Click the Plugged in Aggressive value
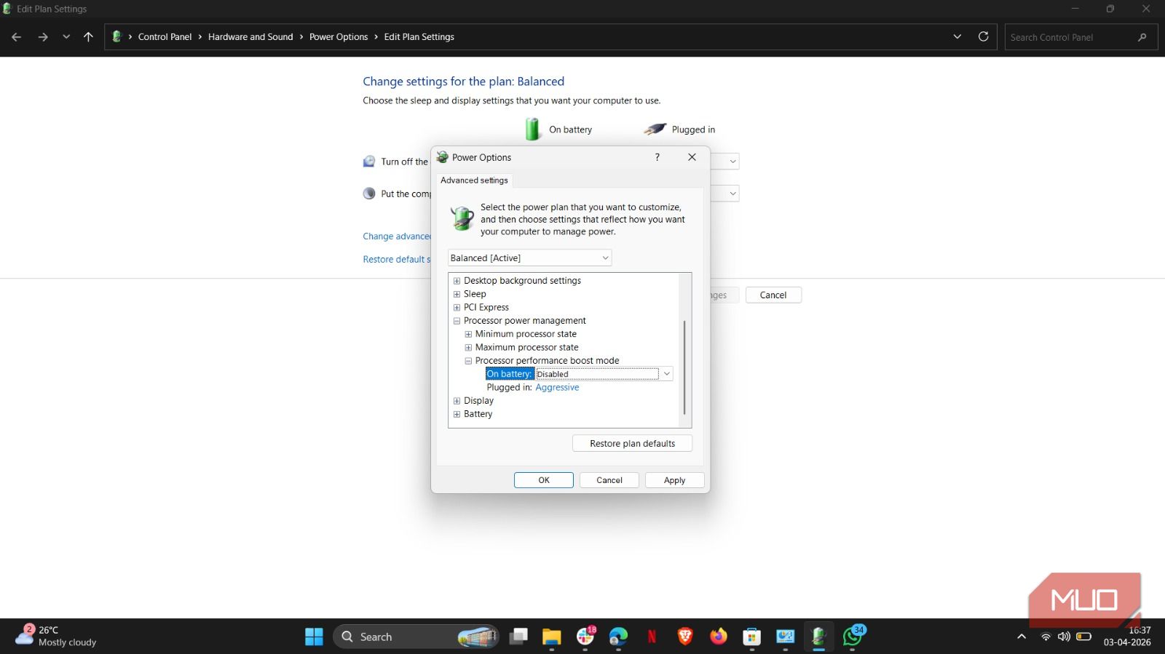The height and width of the screenshot is (654, 1165). point(557,388)
